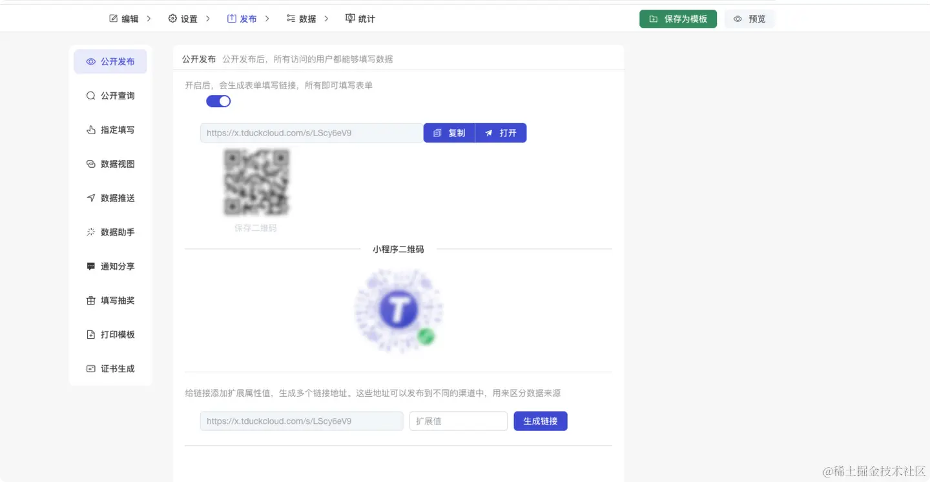Click the chevron after 设置
Screen dimensions: 930x482
[208, 19]
